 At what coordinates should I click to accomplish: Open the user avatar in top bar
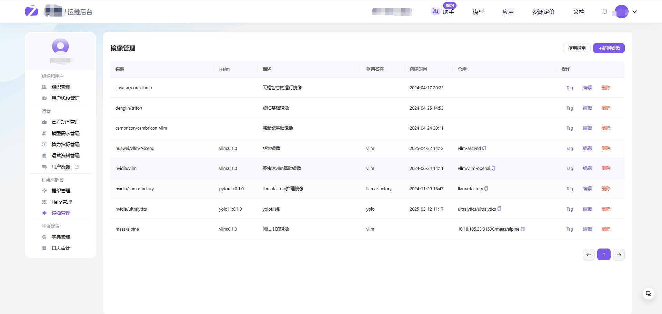click(x=622, y=12)
